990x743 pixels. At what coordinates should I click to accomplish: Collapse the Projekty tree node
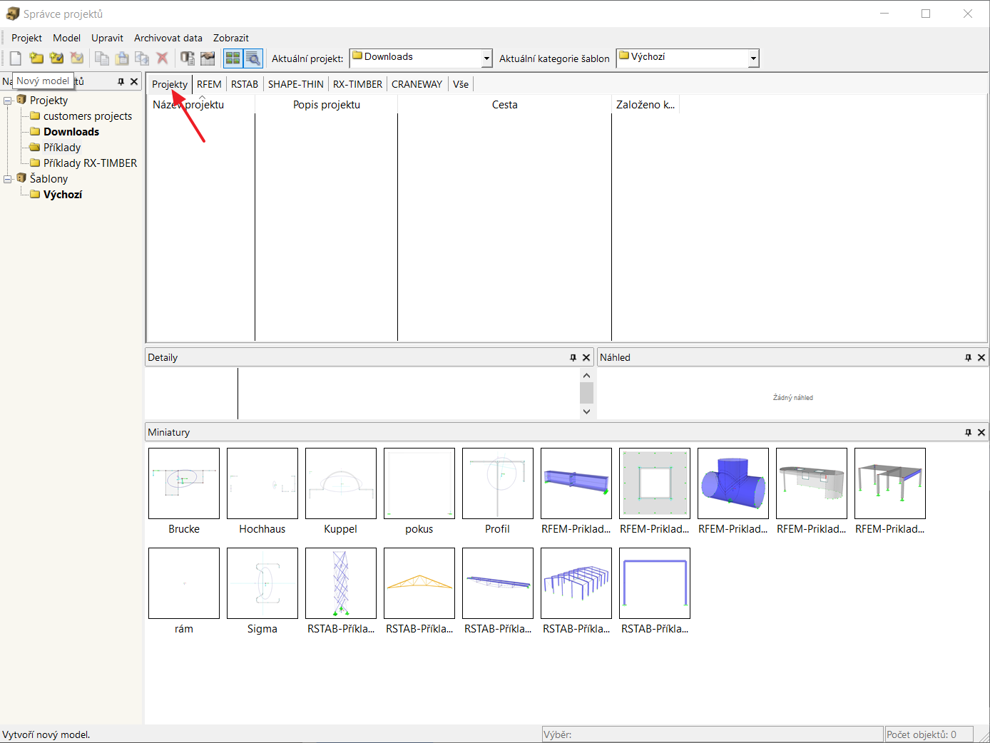(8, 101)
